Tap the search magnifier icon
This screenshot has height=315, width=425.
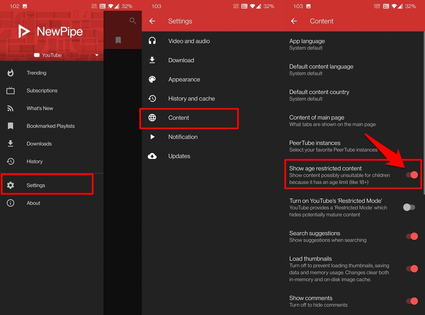click(x=133, y=20)
